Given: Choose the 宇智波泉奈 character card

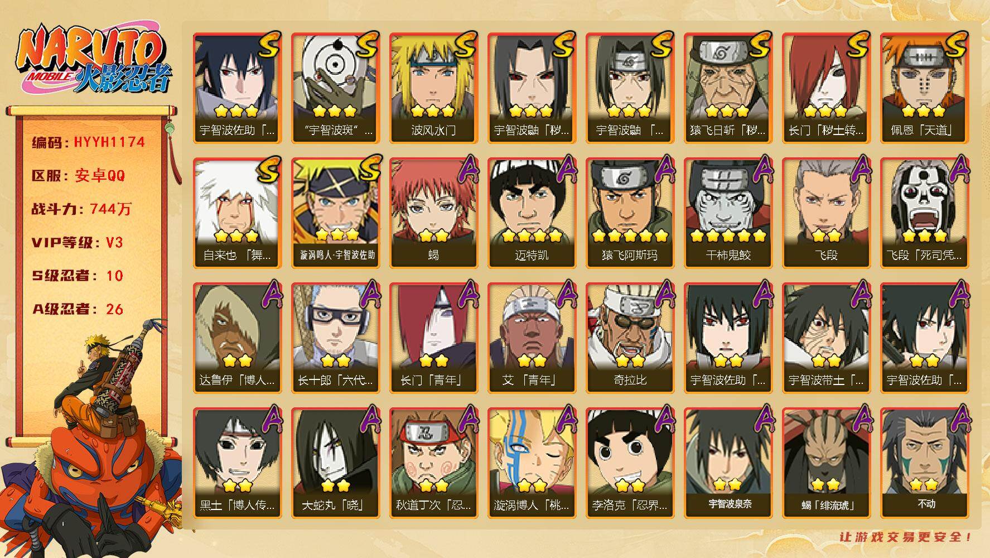Looking at the screenshot, I should pos(728,463).
